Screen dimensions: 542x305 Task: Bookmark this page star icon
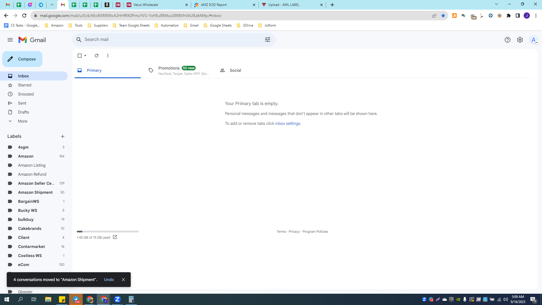point(443,16)
